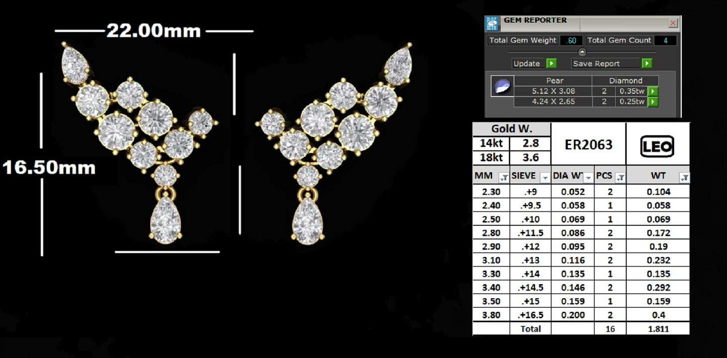Viewport: 727px width, 358px height.
Task: Click the GEM REPORTER title text
Action: coord(535,20)
